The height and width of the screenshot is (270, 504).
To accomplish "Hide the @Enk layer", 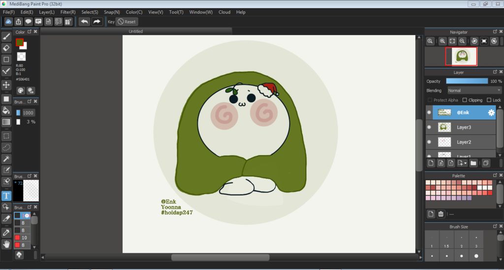I will (x=429, y=113).
